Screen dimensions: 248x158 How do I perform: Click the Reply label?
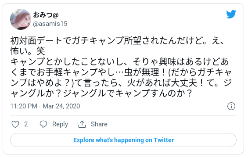[60, 124]
